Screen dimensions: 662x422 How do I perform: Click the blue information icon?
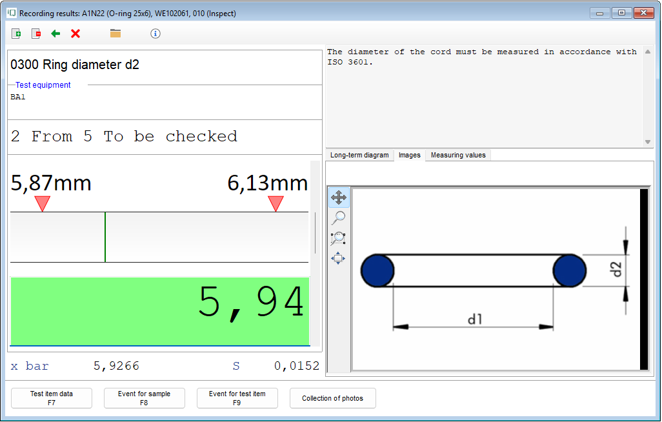tap(155, 34)
